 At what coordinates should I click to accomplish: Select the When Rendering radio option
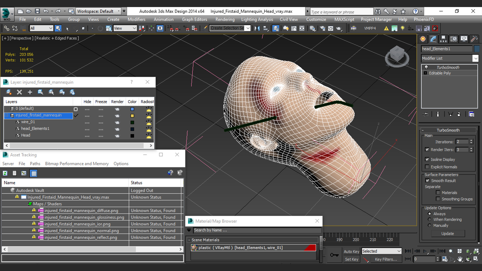pos(430,219)
